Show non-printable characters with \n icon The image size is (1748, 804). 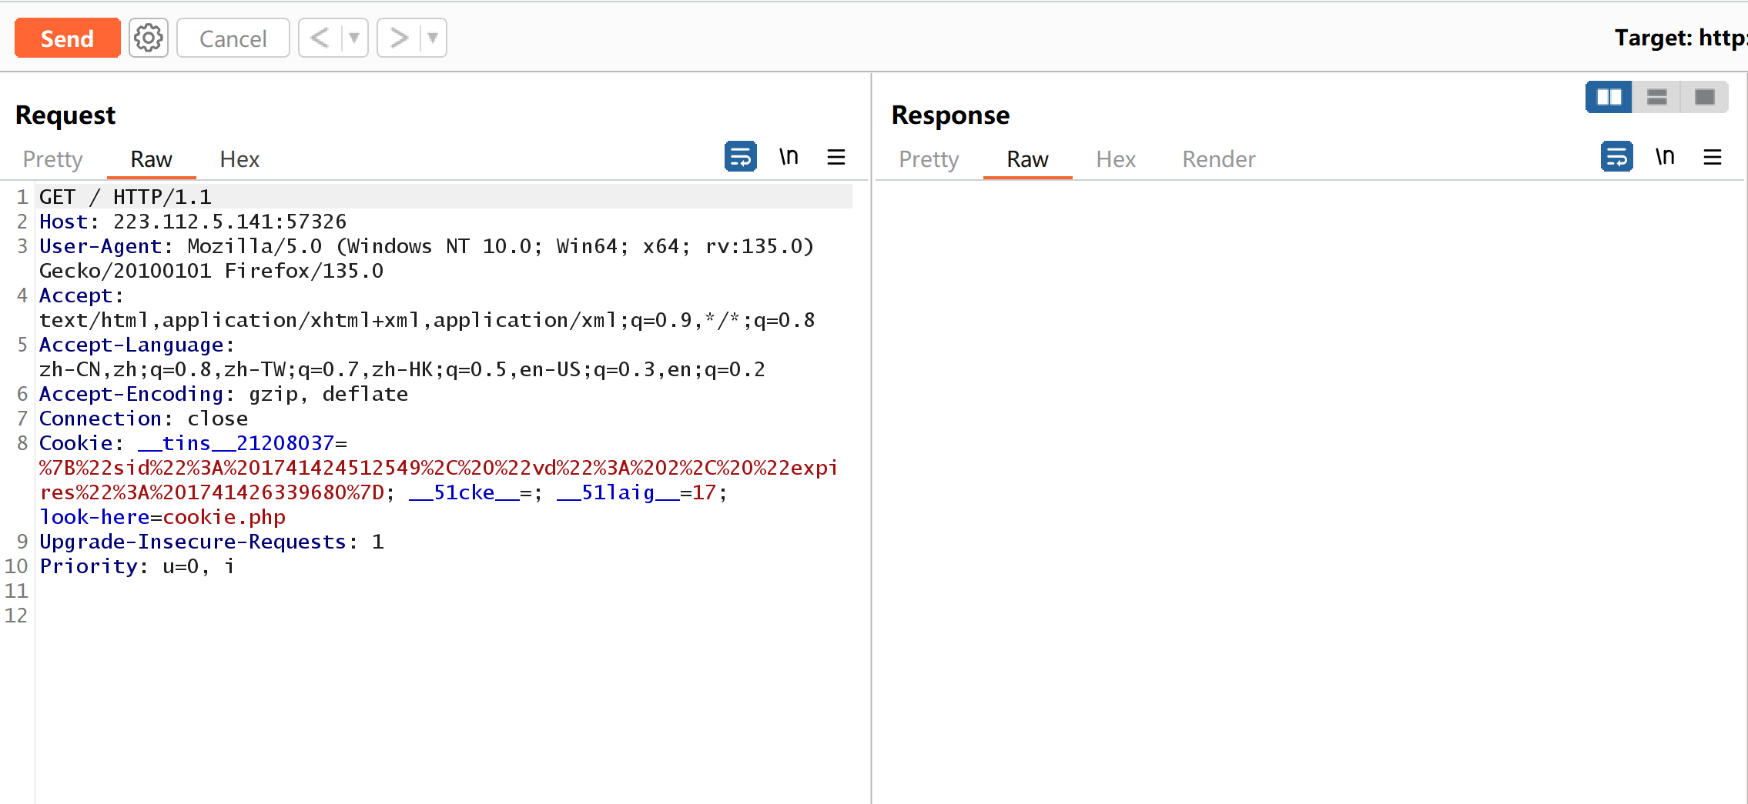[789, 156]
